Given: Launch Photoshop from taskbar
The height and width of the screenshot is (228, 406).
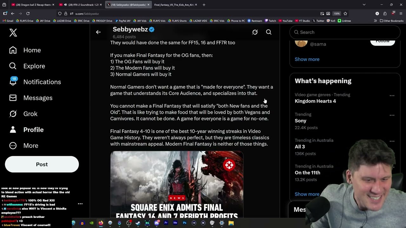Looking at the screenshot, I should tap(184, 223).
